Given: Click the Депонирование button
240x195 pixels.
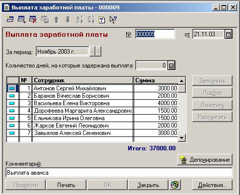Looking at the screenshot, I should point(205,160).
